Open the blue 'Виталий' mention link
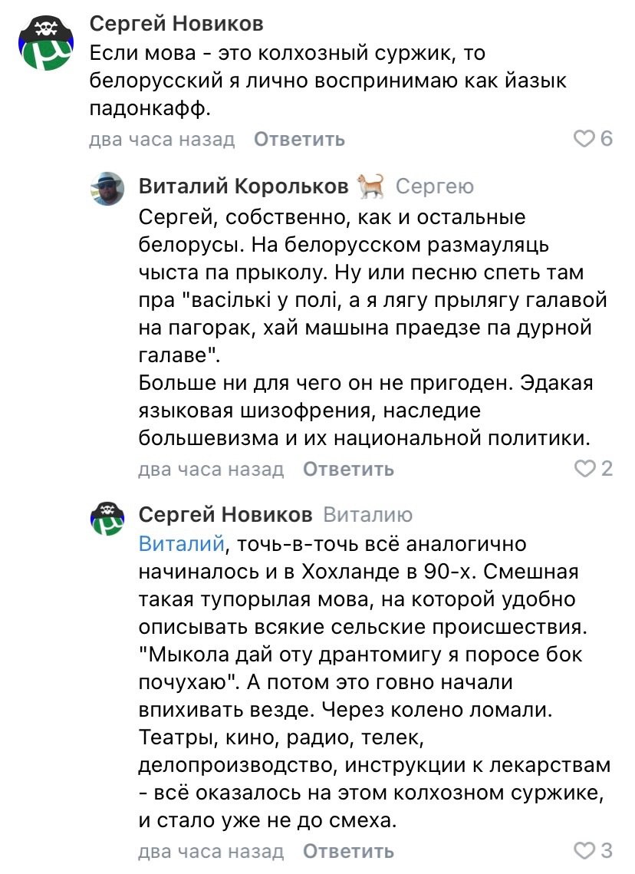Screen dimensions: 635x874 (x=181, y=544)
